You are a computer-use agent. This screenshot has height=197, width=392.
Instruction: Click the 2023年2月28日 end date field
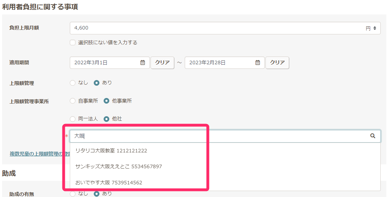220,63
